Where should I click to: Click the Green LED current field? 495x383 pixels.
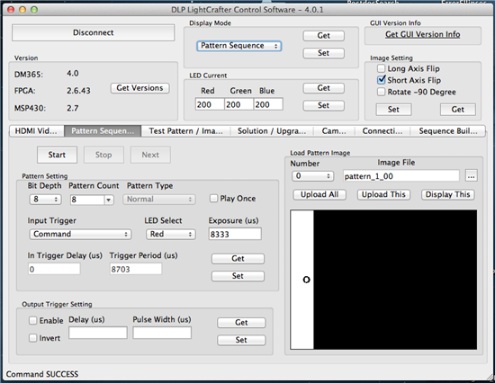tap(239, 104)
